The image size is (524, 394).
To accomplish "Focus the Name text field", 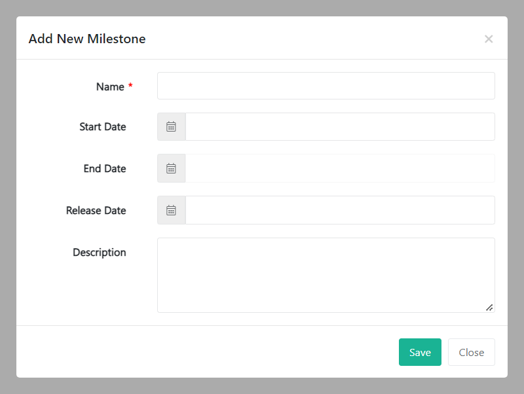I will [x=326, y=86].
